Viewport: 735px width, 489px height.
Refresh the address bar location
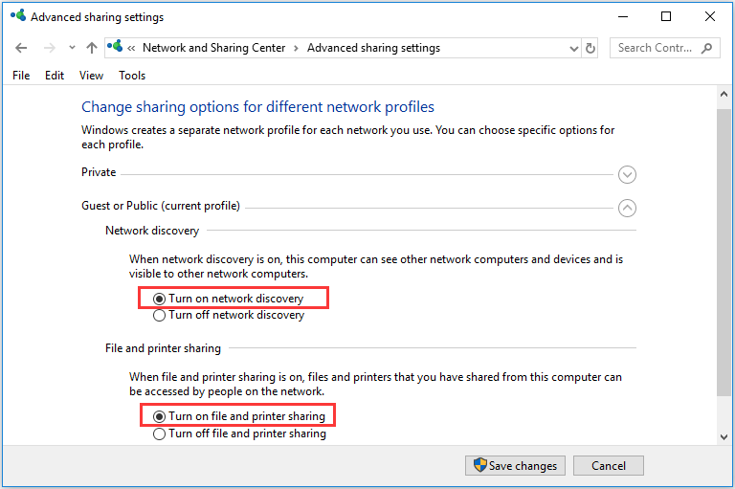pyautogui.click(x=590, y=48)
